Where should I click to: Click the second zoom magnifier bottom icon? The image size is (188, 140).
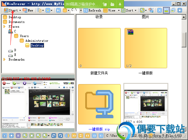coord(38,136)
